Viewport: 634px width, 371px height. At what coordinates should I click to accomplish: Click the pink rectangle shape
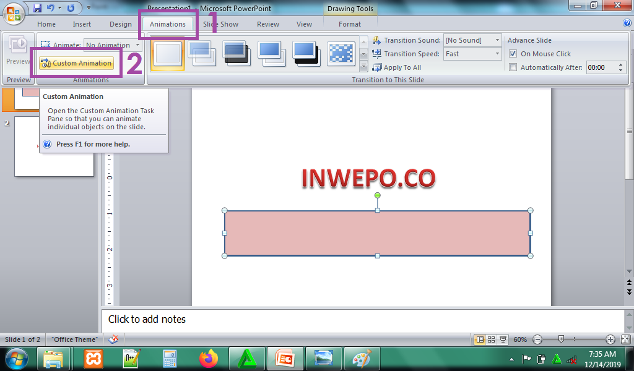[x=377, y=233]
